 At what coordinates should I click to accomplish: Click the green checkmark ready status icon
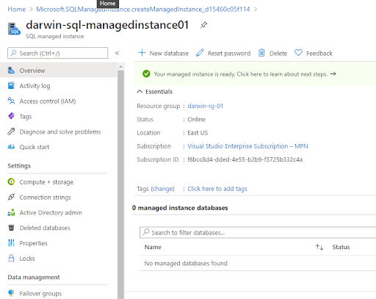point(146,73)
